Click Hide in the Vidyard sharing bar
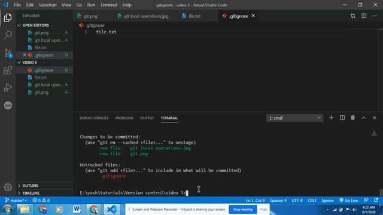 pyautogui.click(x=263, y=210)
